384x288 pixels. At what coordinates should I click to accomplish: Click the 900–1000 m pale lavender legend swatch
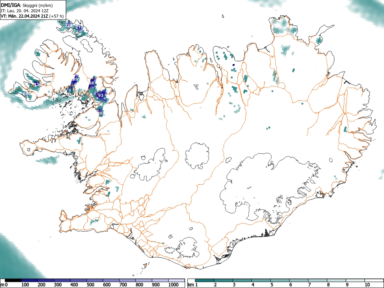tap(160, 280)
